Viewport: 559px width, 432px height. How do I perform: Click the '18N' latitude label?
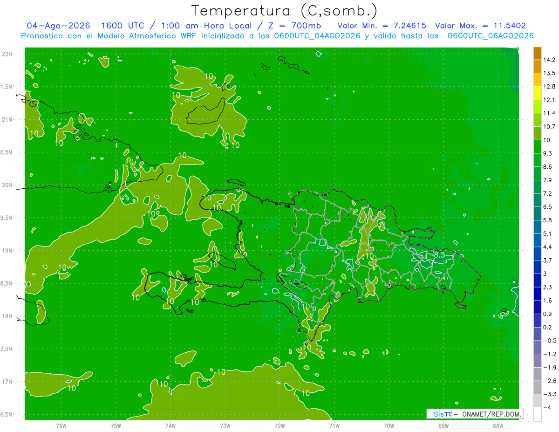tap(7, 316)
